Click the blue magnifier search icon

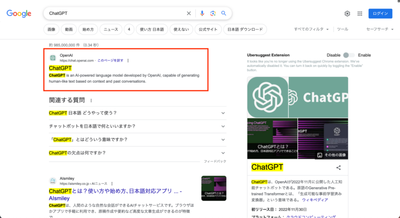coord(224,13)
